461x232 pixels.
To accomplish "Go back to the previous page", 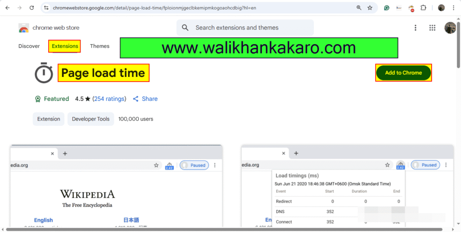I will (x=7, y=8).
